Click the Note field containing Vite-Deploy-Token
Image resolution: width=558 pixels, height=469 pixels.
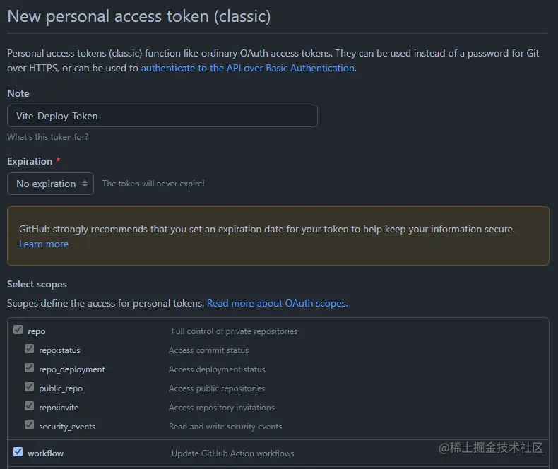[162, 116]
